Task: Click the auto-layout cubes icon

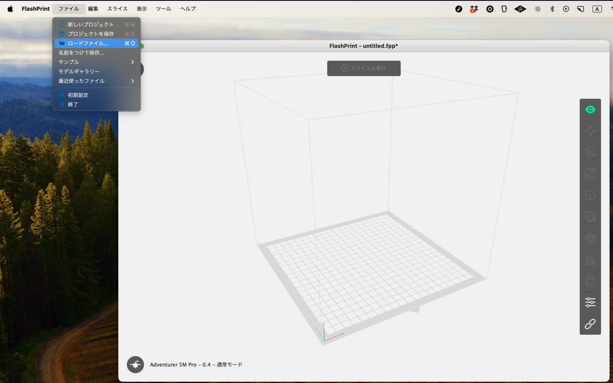Action: coord(590,238)
